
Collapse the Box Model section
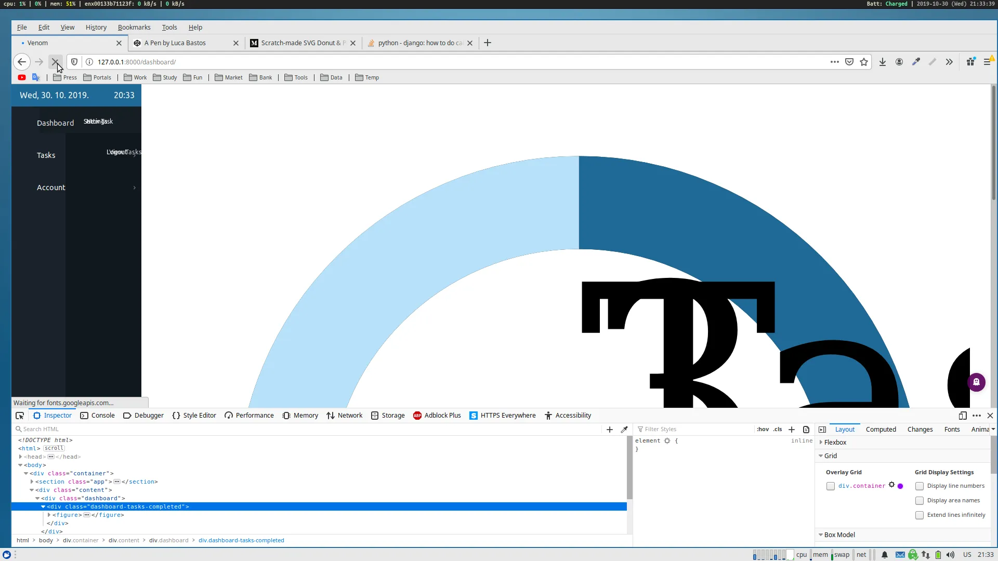821,535
